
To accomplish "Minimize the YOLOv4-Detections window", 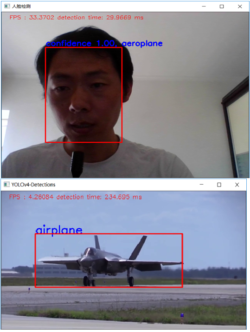I will click(202, 185).
